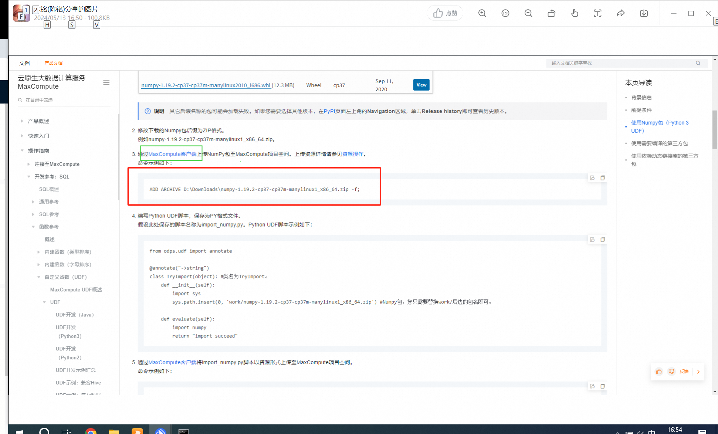Collapse the 开发参考：SQL node
The image size is (718, 434).
click(28, 176)
